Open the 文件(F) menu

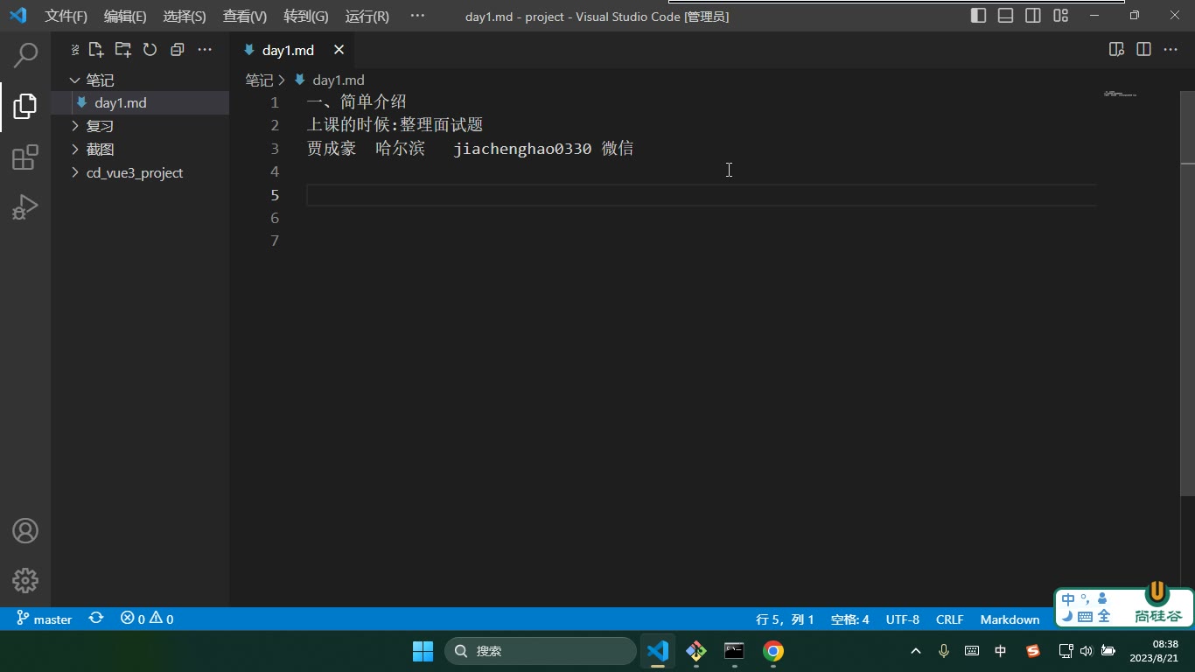(66, 17)
